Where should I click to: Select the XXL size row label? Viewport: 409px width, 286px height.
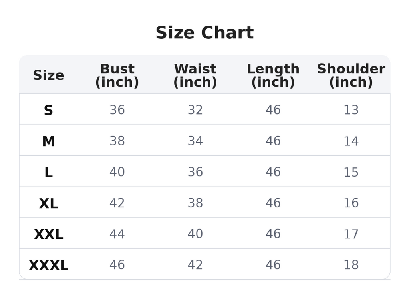coord(48,234)
